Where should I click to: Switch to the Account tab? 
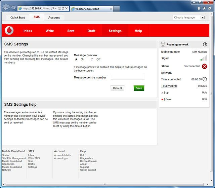[x=54, y=17]
